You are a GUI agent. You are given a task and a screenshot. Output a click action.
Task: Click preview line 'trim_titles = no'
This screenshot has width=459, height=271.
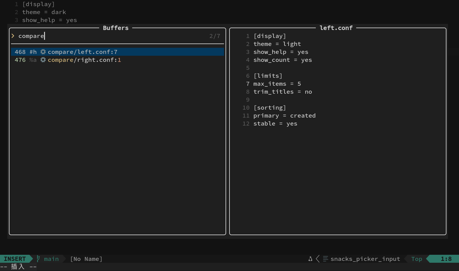pos(283,92)
